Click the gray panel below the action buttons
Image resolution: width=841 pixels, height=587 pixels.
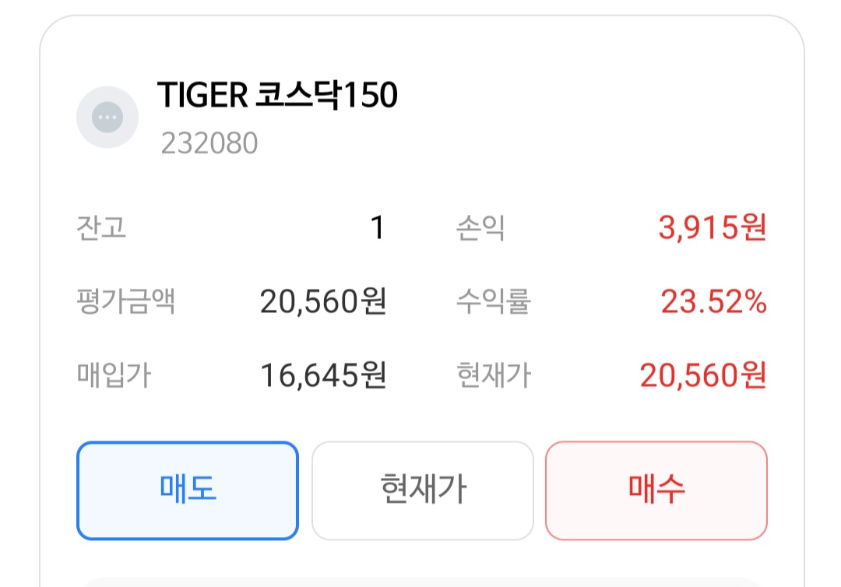click(420, 582)
